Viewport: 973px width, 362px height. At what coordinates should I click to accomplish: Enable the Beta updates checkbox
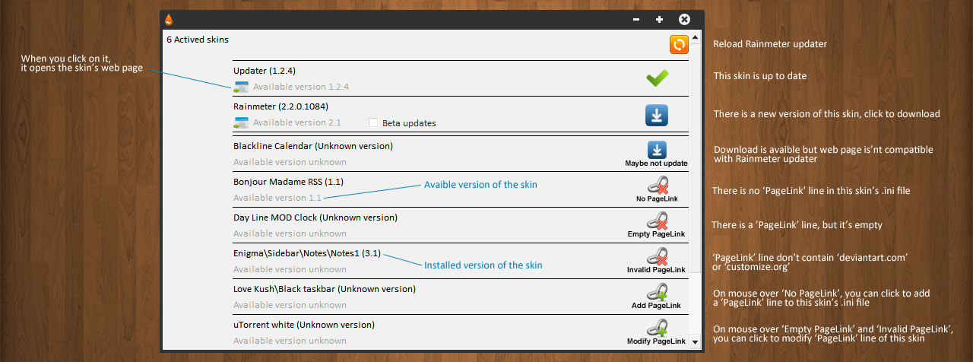click(373, 122)
